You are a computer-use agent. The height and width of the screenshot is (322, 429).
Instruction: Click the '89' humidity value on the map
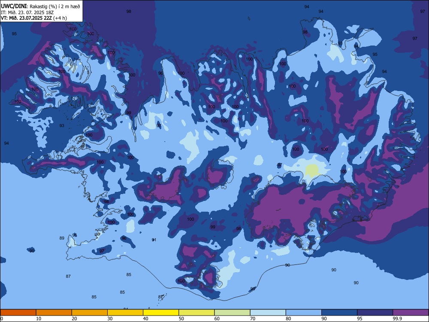click(x=62, y=238)
